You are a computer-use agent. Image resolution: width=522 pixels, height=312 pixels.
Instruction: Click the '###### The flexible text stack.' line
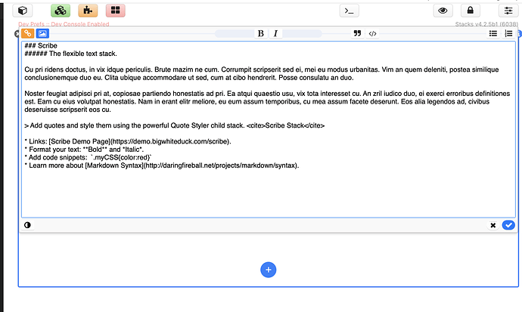[x=70, y=54]
